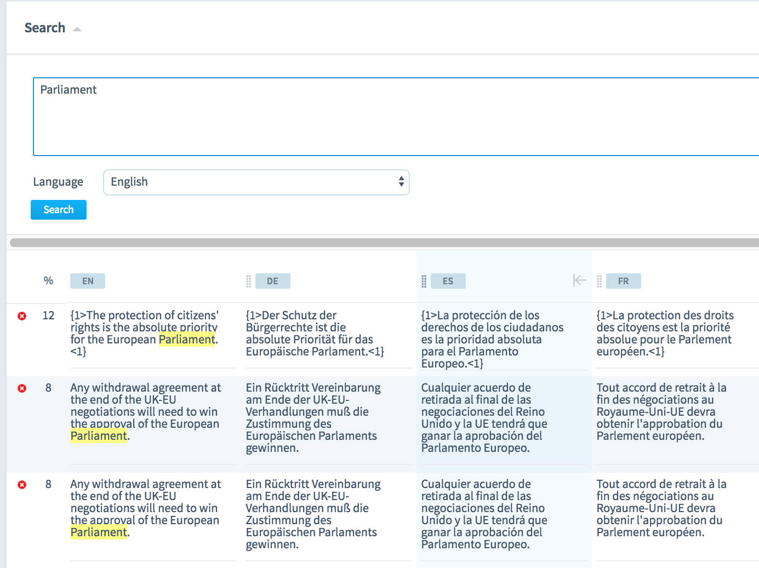Delete the first search result row
This screenshot has width=759, height=568.
tap(21, 316)
